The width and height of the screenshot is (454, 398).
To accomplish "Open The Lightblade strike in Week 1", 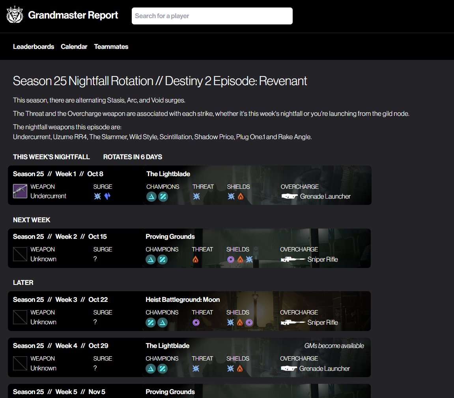I will coord(168,174).
